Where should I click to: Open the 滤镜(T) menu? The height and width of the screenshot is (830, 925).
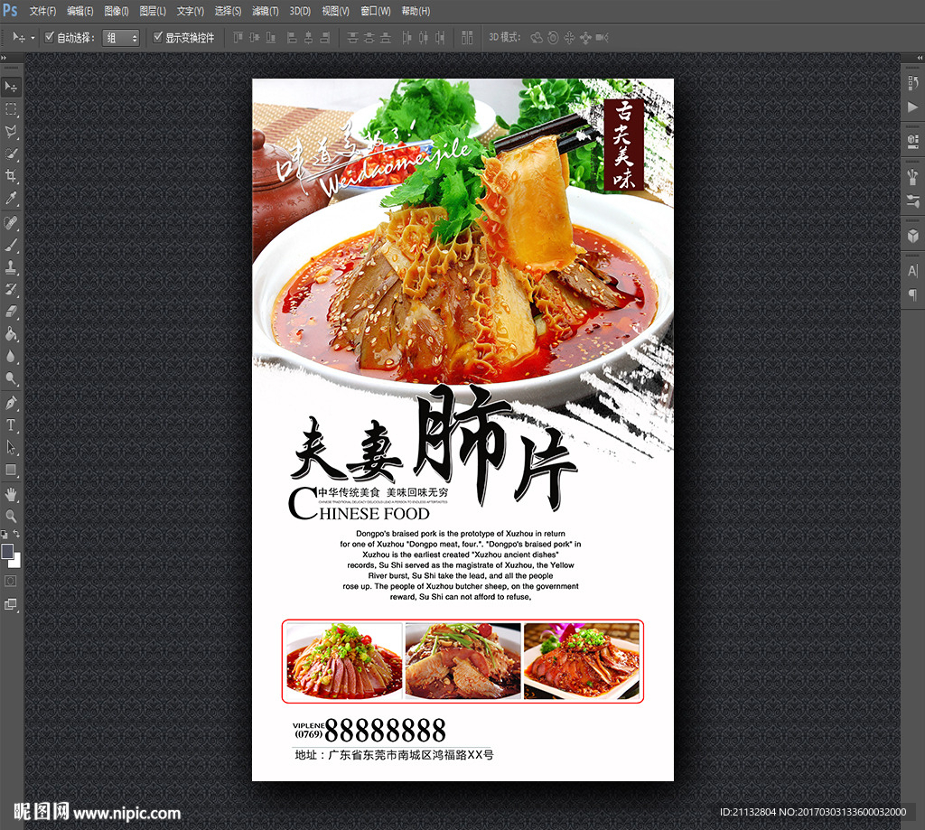click(x=265, y=11)
